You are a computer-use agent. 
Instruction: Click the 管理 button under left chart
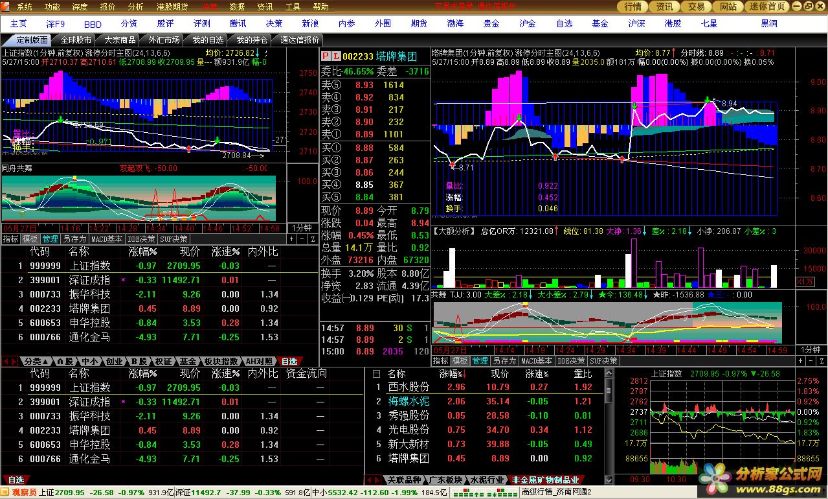pos(50,239)
